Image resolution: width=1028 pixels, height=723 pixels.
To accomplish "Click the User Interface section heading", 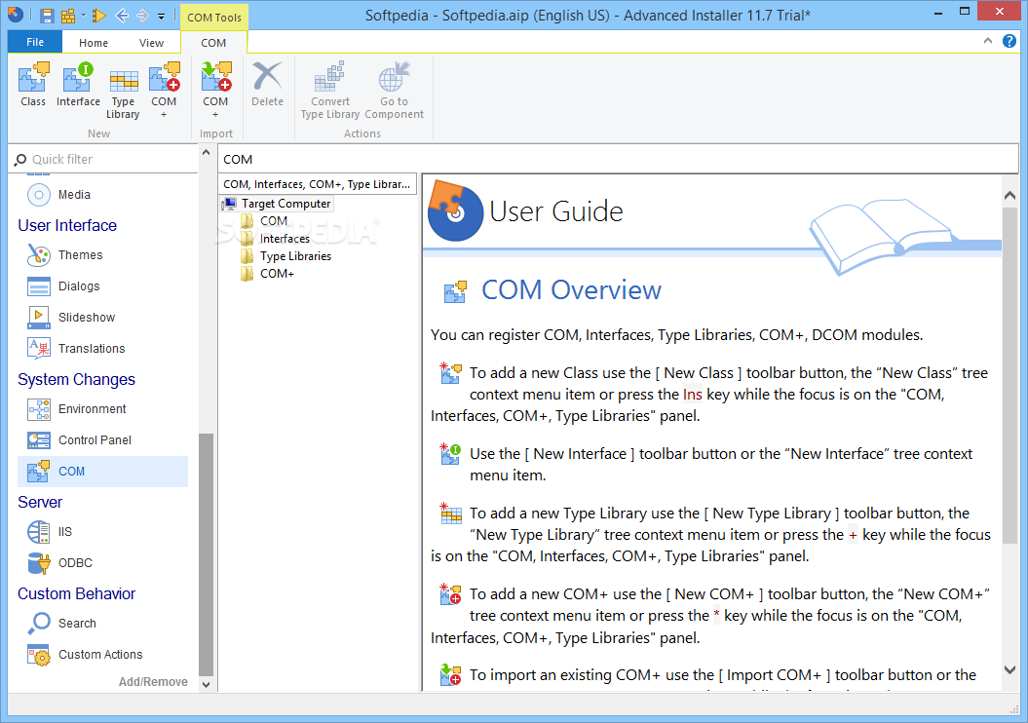I will click(x=67, y=225).
